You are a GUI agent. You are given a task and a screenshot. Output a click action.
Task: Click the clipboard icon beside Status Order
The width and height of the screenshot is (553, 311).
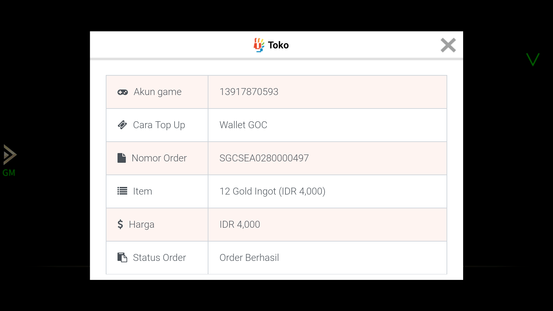pos(122,257)
